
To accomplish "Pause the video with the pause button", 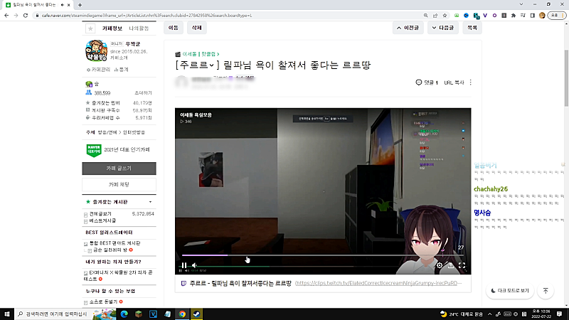I will (x=184, y=265).
